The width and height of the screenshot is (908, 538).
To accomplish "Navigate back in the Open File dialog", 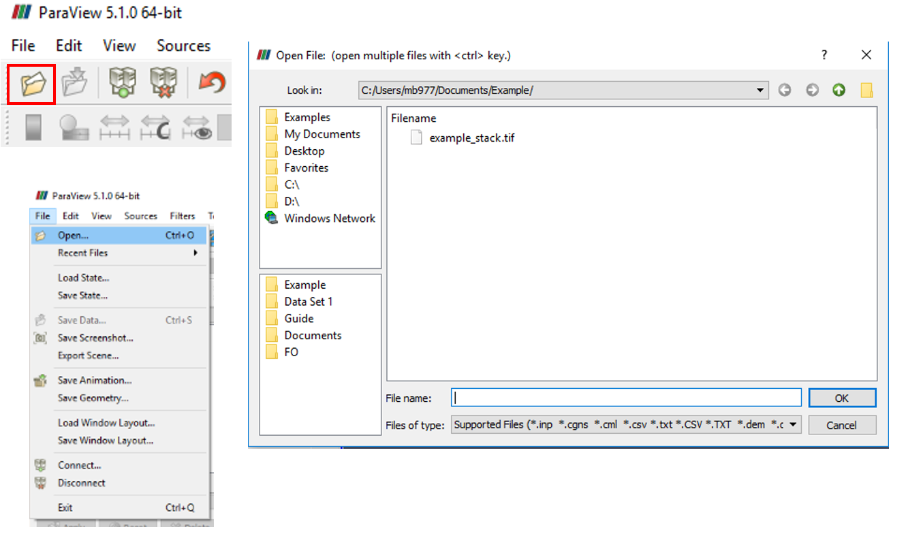I will pos(785,91).
